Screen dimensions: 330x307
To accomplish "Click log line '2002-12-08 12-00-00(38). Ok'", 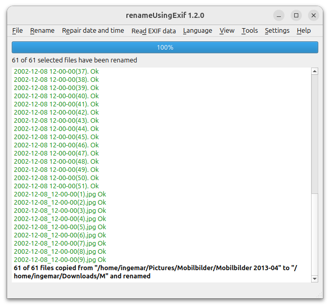I will (x=56, y=80).
